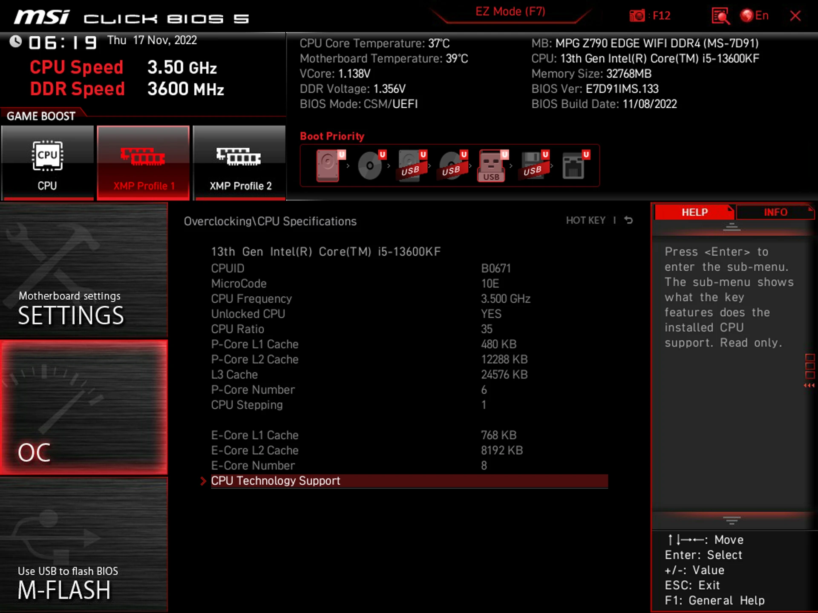818x613 pixels.
Task: Click the Overclocking\CPU Specifications breadcrumb
Action: click(x=270, y=221)
